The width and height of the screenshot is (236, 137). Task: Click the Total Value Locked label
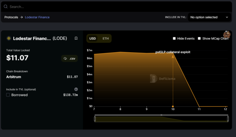click(18, 50)
